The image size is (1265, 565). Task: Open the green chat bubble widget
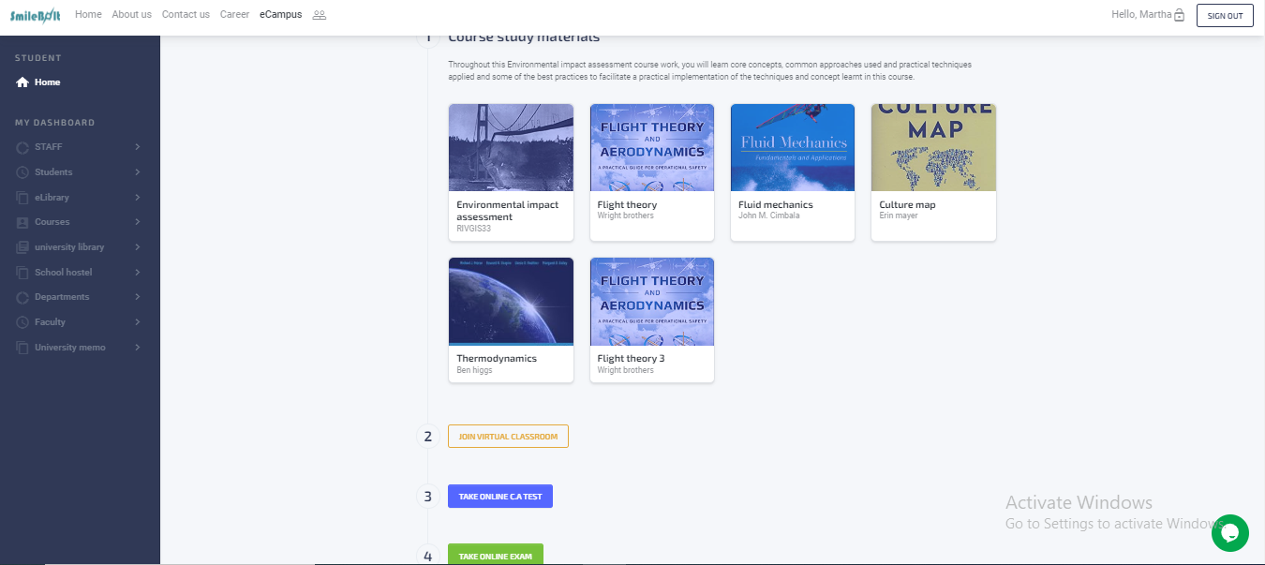[x=1229, y=533]
